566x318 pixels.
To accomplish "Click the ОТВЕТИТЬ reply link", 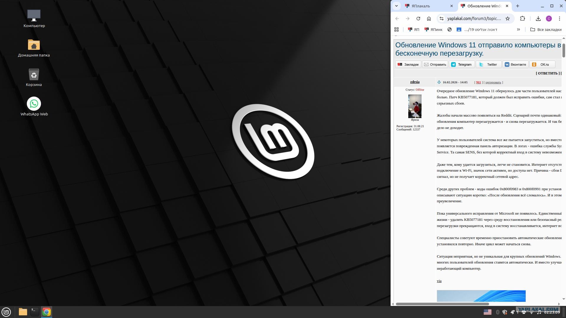I will (548, 73).
